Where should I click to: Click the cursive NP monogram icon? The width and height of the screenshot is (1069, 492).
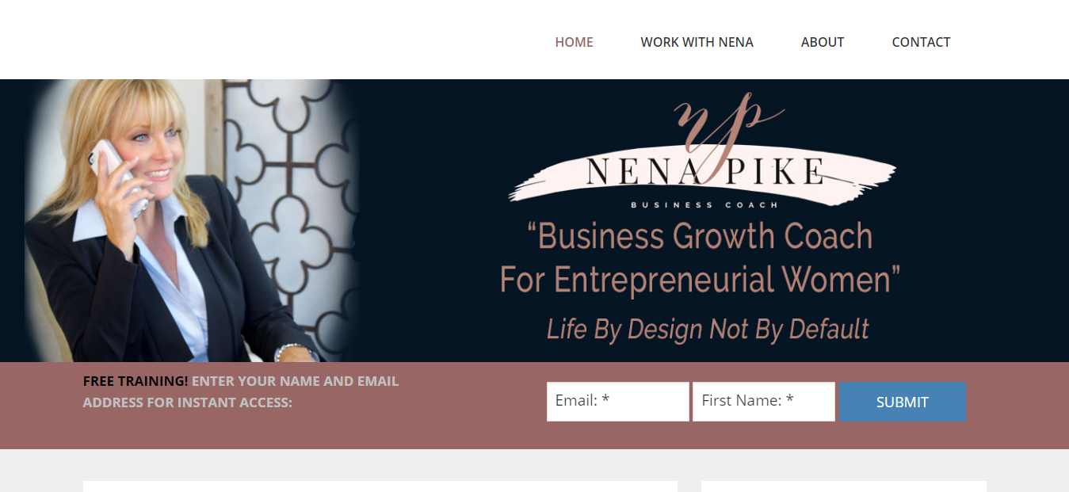[x=725, y=120]
